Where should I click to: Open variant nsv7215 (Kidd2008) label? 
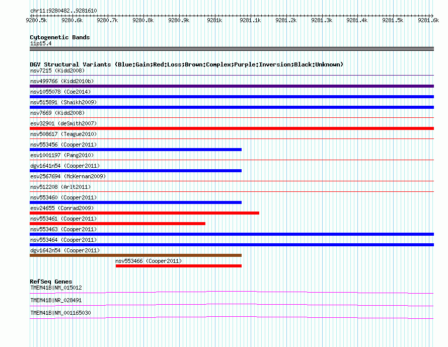(x=57, y=71)
